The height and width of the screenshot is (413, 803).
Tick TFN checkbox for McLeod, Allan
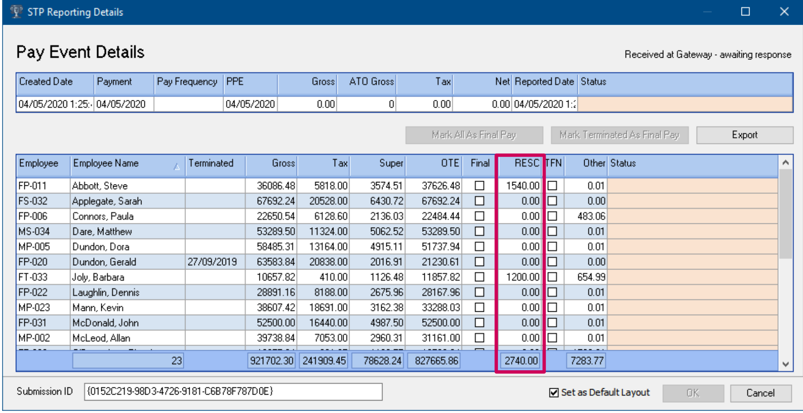(552, 338)
